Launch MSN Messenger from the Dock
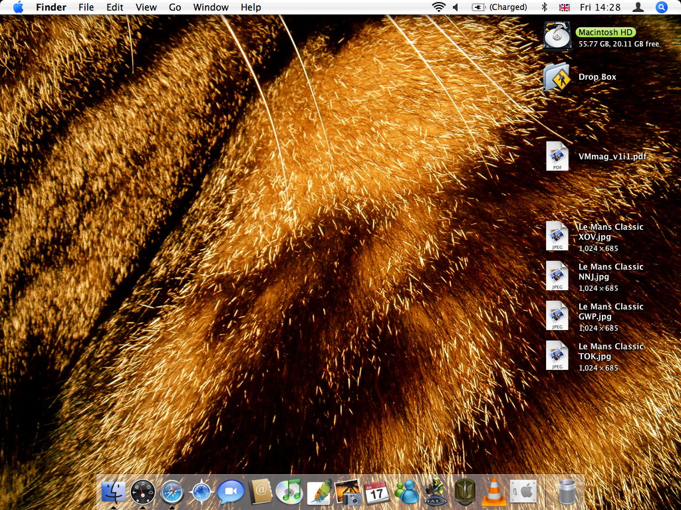 pos(406,492)
